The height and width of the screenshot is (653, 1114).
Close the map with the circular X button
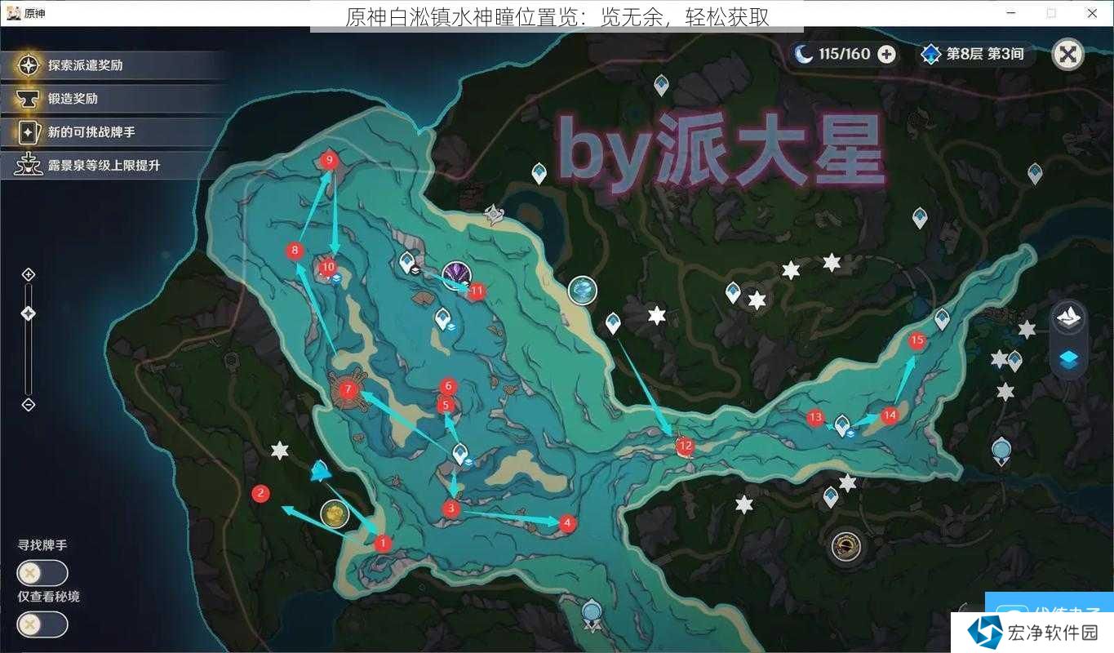pos(1067,54)
